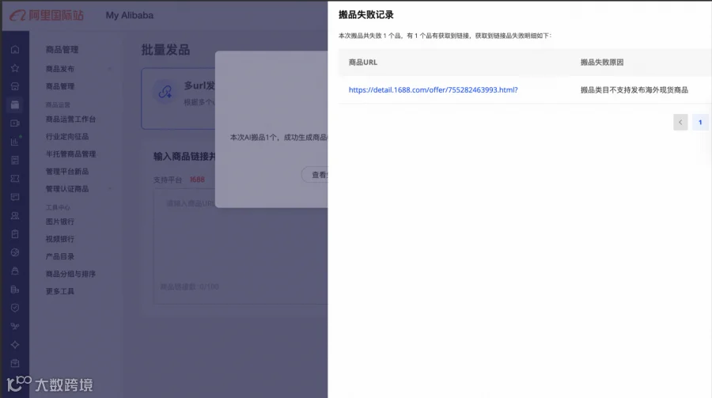Click the customer people icon in sidebar
The image size is (712, 398).
[15, 216]
